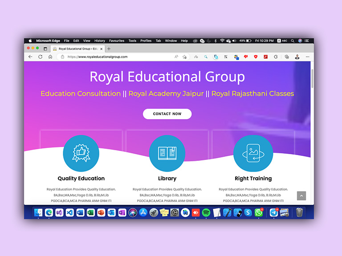This screenshot has width=342, height=256.
Task: Open WhatsApp in the dock
Action: pos(259,212)
